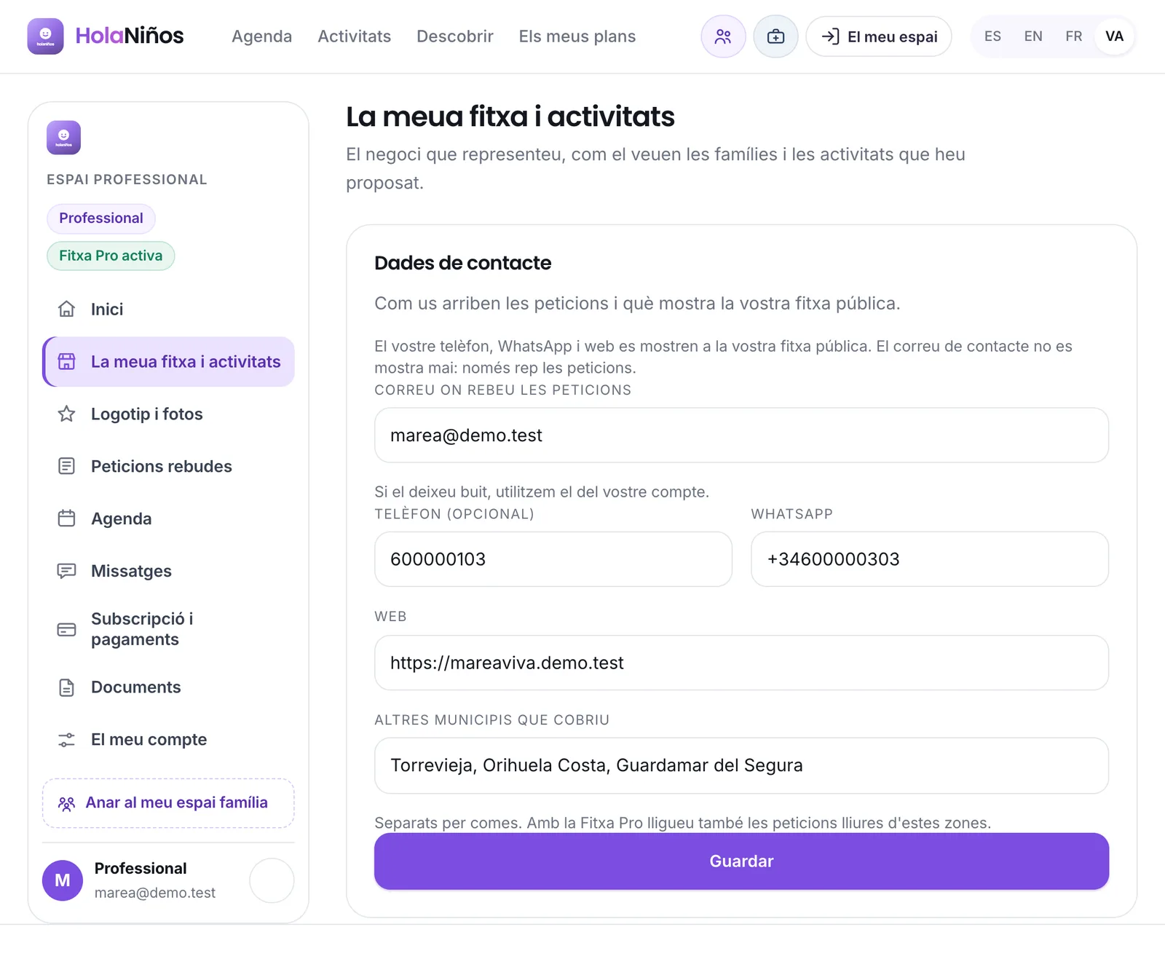Click the shop icon beside La meua fitxa
Viewport: 1165px width, 959px height.
point(66,361)
